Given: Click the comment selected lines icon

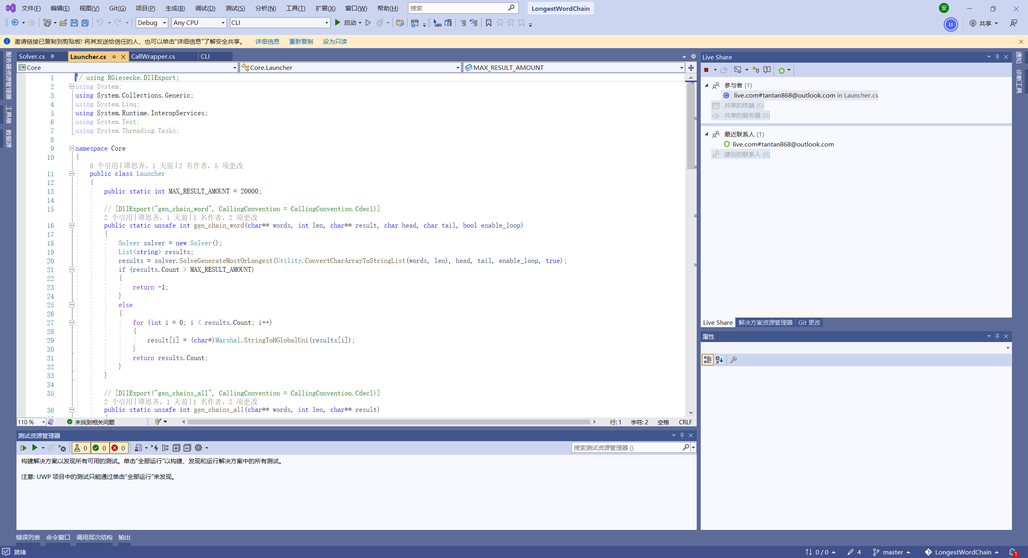Looking at the screenshot, I should pyautogui.click(x=463, y=23).
